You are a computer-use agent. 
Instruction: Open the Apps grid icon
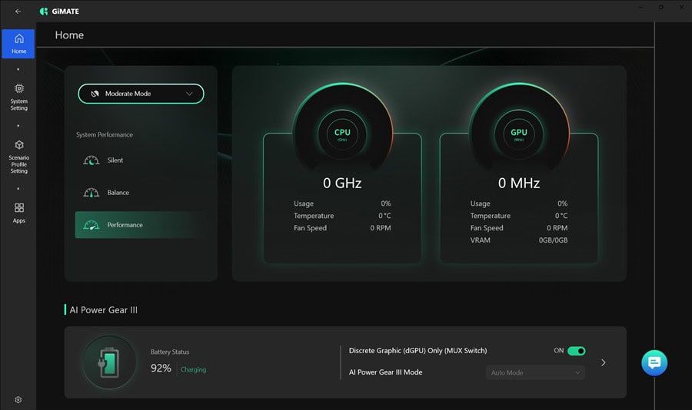pyautogui.click(x=18, y=212)
